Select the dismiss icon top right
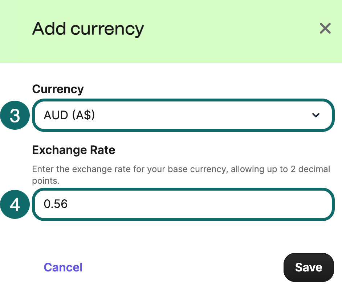This screenshot has height=287, width=342. click(x=325, y=29)
